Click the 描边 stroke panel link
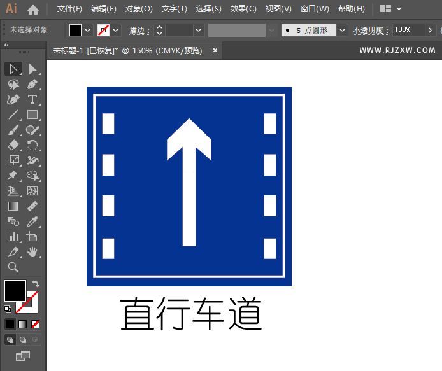 [x=139, y=30]
